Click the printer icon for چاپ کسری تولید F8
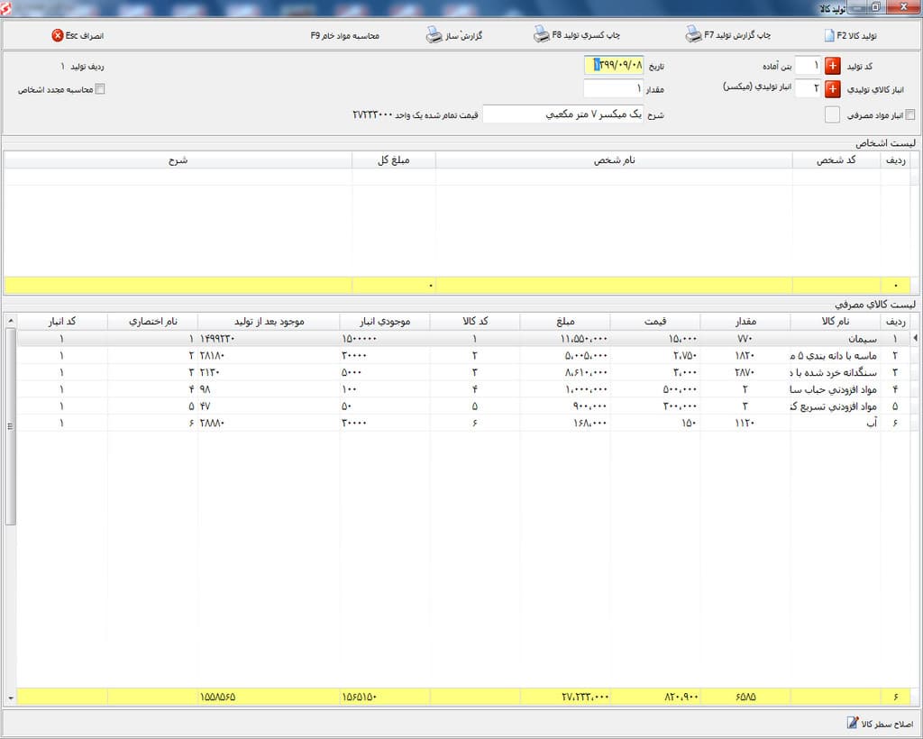The width and height of the screenshot is (923, 739). tap(541, 34)
